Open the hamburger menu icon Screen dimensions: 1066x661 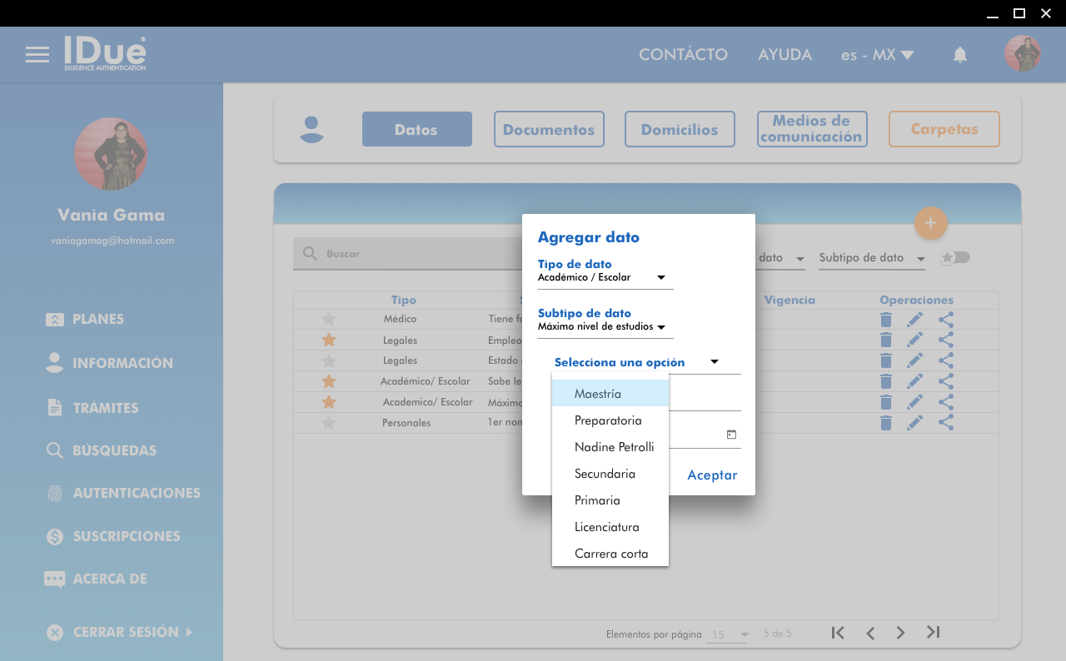37,55
